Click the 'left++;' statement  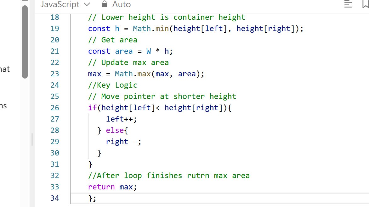121,119
